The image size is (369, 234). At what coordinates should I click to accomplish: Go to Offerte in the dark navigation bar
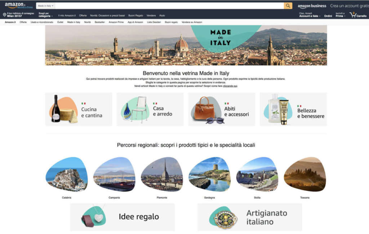click(x=83, y=15)
